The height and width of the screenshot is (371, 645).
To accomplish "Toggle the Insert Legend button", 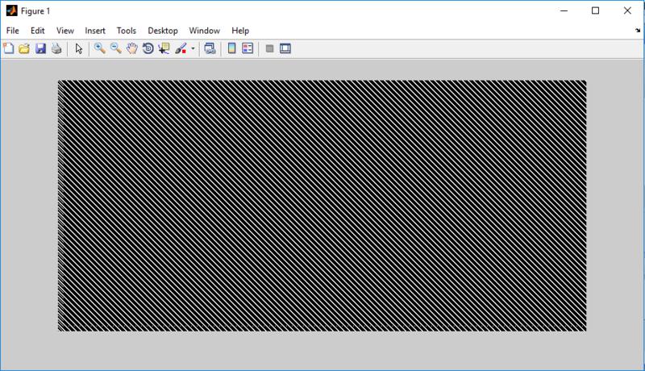I will pyautogui.click(x=248, y=48).
